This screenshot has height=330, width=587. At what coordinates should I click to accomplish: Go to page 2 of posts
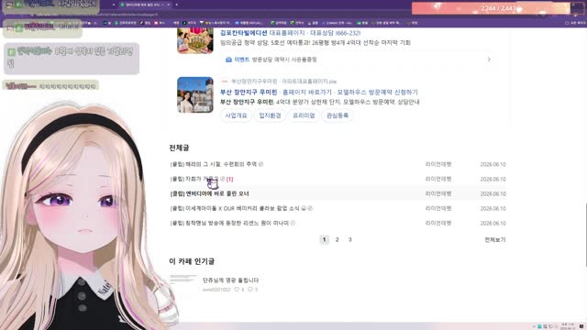337,240
